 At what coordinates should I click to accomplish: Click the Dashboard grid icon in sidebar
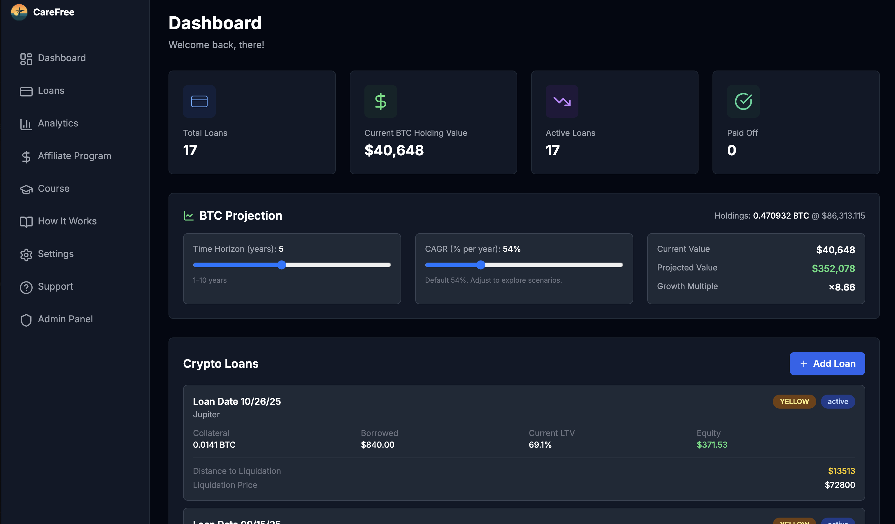pyautogui.click(x=26, y=59)
